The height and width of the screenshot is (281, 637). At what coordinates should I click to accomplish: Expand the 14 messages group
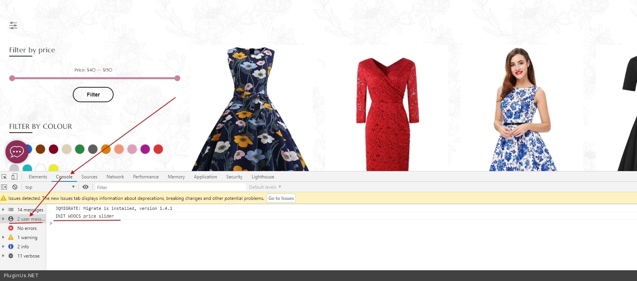pyautogui.click(x=3, y=210)
